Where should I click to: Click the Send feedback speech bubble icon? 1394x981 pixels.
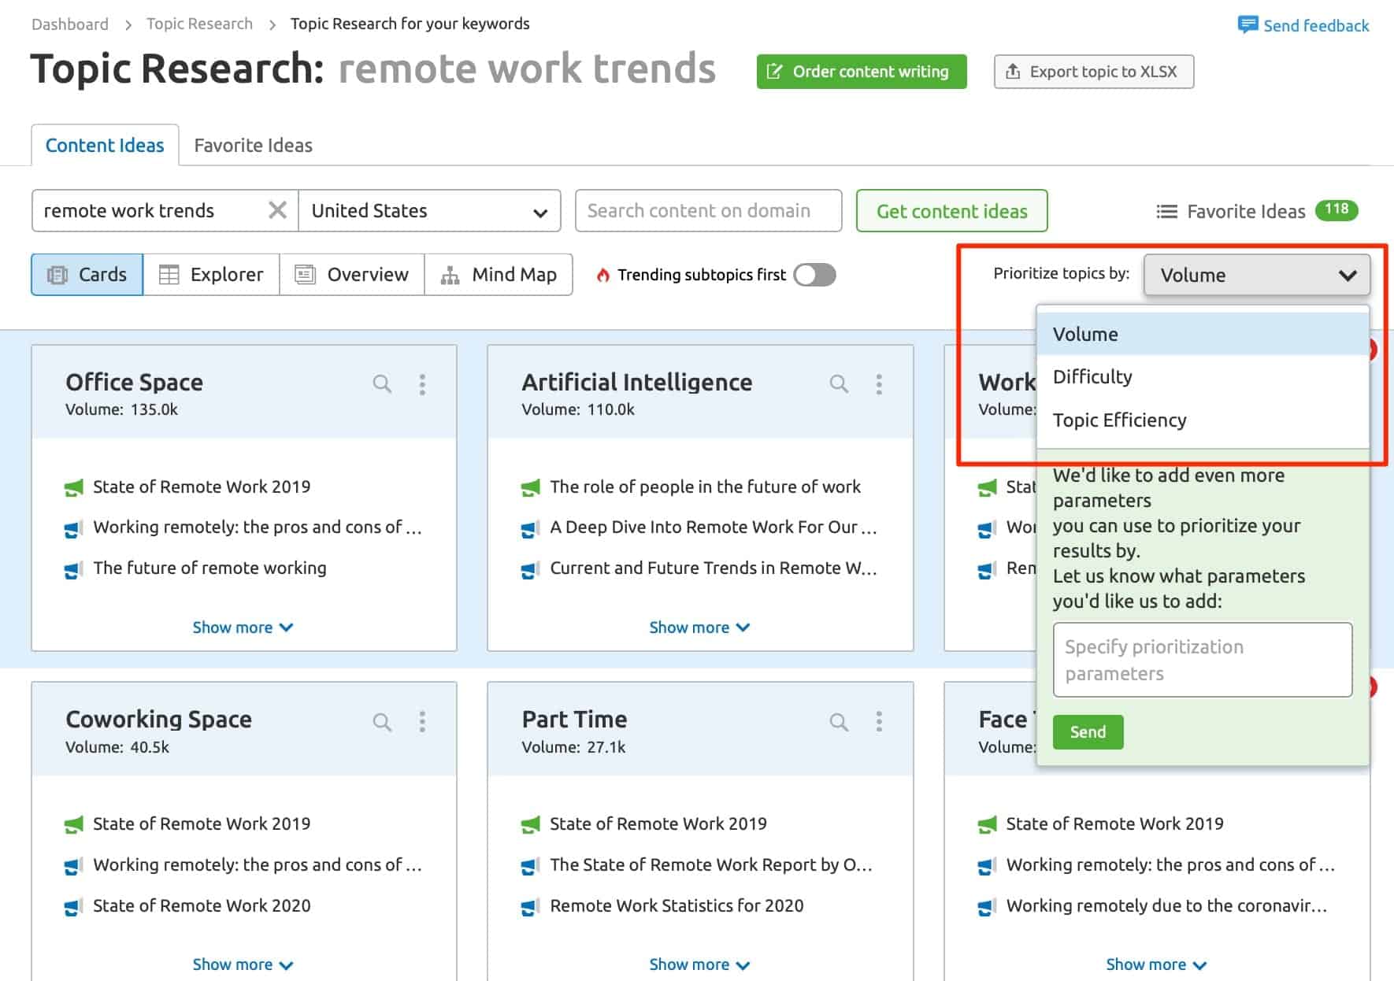coord(1249,24)
